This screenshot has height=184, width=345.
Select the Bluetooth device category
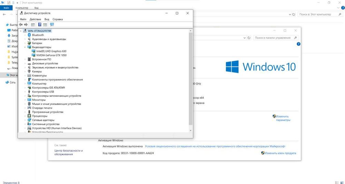click(38, 35)
